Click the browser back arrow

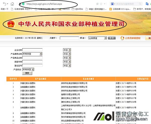click(x=5, y=4)
